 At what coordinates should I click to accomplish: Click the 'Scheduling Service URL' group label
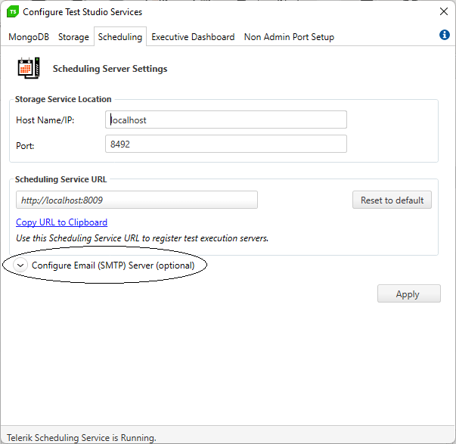click(60, 179)
